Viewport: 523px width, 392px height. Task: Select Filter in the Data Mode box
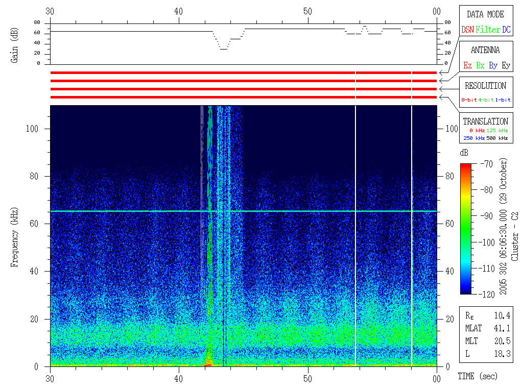(x=488, y=30)
